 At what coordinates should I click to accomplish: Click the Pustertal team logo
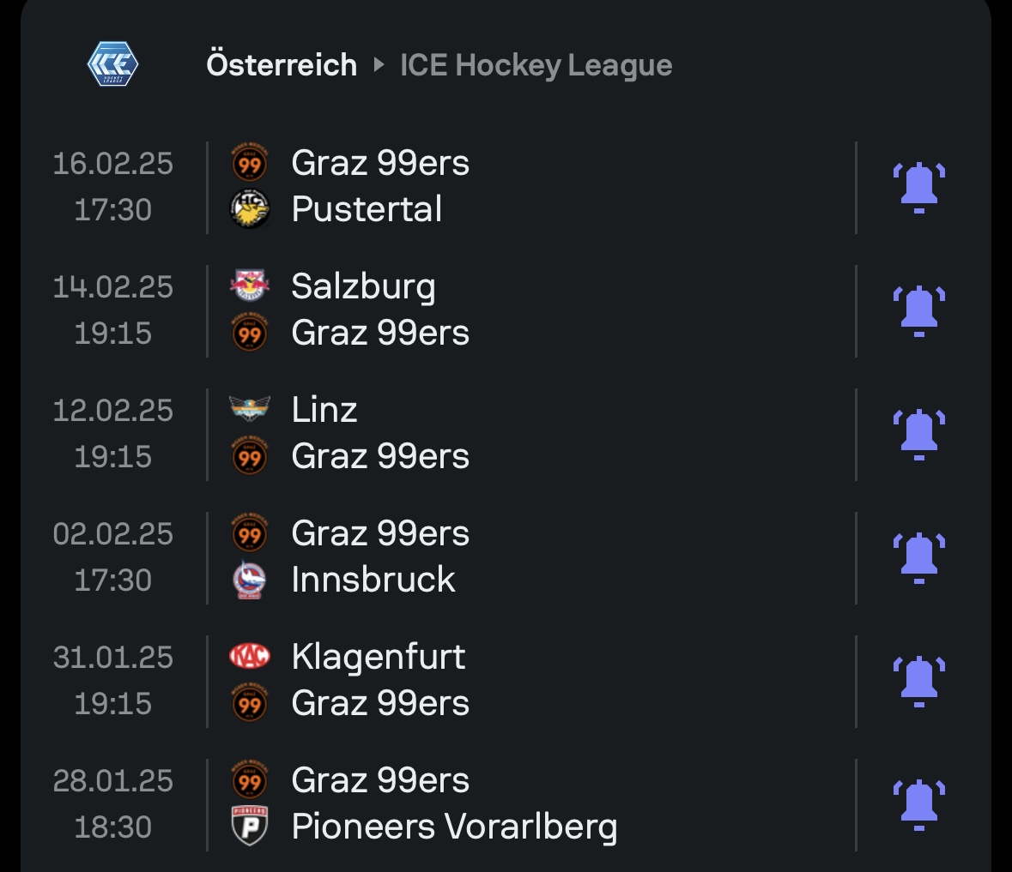pos(250,209)
